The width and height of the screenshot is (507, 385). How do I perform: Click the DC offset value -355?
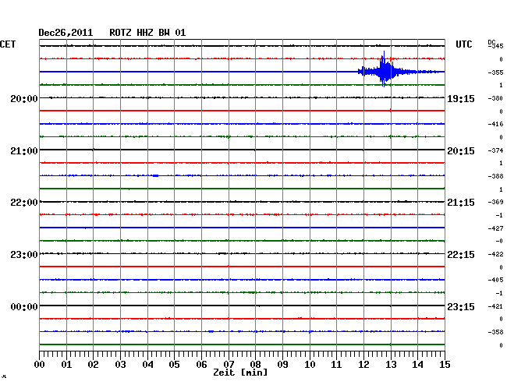click(495, 72)
